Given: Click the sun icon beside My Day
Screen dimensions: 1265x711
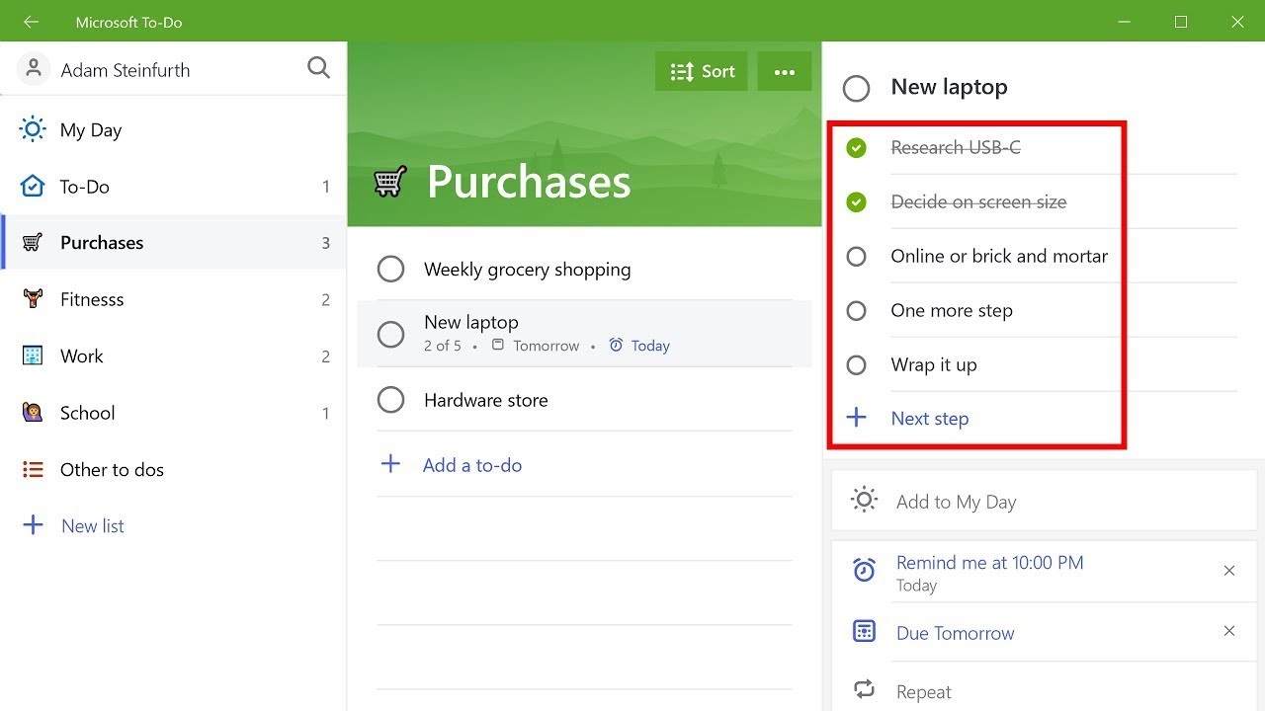Looking at the screenshot, I should (33, 129).
